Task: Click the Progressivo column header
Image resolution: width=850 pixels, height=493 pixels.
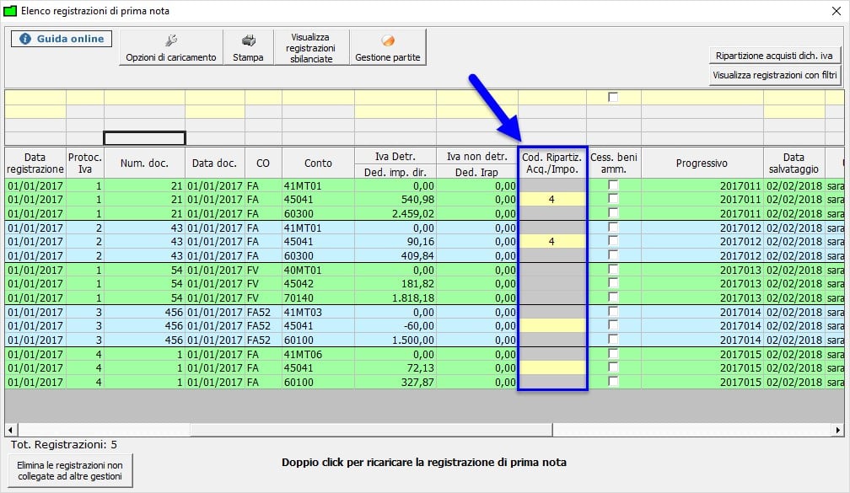Action: 702,163
